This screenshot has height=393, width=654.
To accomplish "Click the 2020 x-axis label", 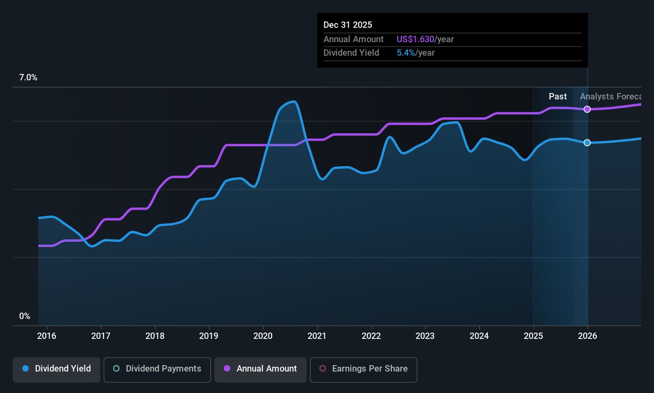I will click(x=263, y=336).
